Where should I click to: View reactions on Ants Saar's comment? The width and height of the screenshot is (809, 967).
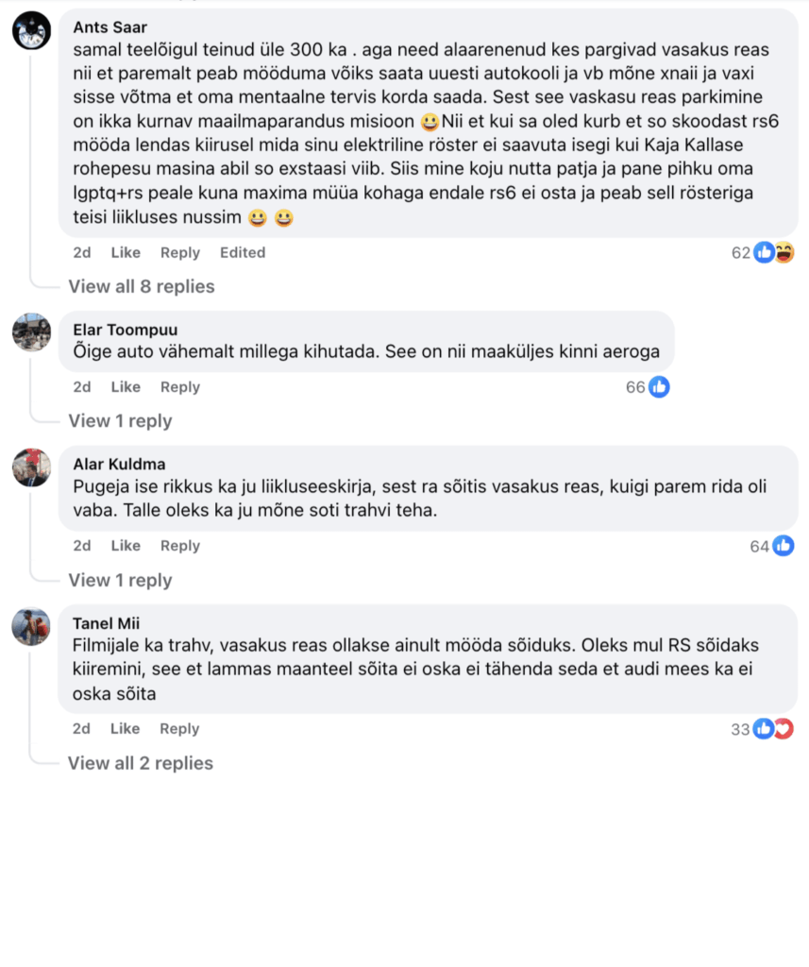point(773,252)
